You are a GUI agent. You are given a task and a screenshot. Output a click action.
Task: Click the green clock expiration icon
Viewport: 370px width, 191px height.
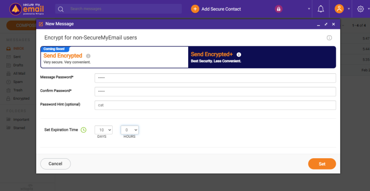coord(83,130)
